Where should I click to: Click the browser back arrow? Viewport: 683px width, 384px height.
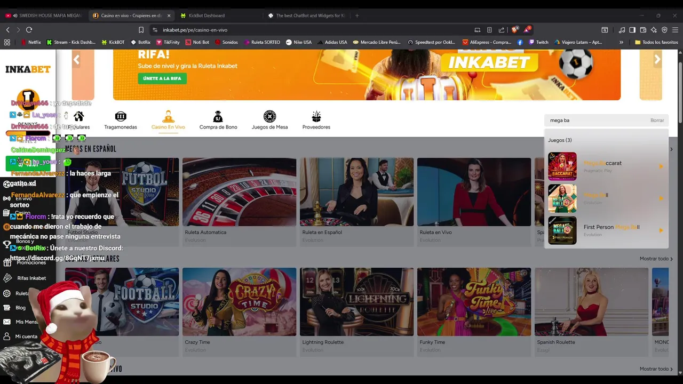[x=7, y=30]
